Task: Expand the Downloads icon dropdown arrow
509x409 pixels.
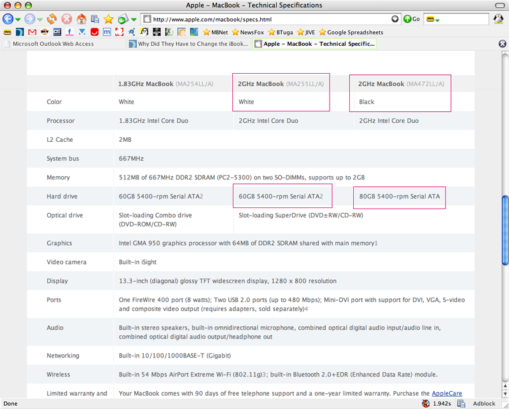Action: (134, 20)
